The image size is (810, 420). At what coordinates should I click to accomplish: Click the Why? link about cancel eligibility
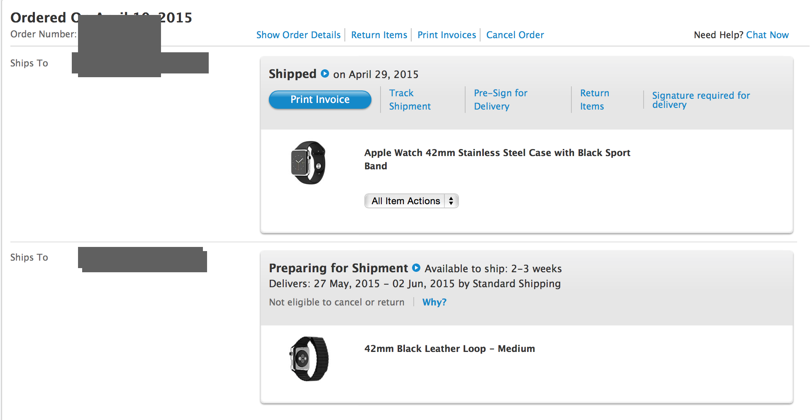434,302
